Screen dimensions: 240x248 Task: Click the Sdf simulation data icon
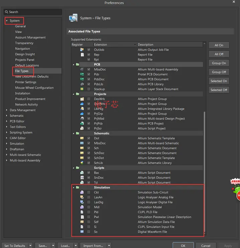[x=82, y=222]
